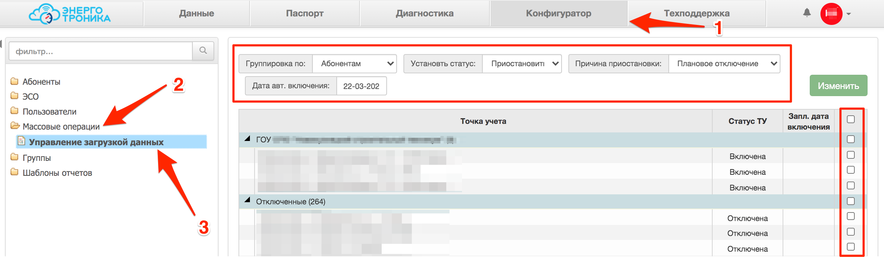Check the first Включена row checkbox
Image resolution: width=884 pixels, height=257 pixels.
click(x=851, y=155)
